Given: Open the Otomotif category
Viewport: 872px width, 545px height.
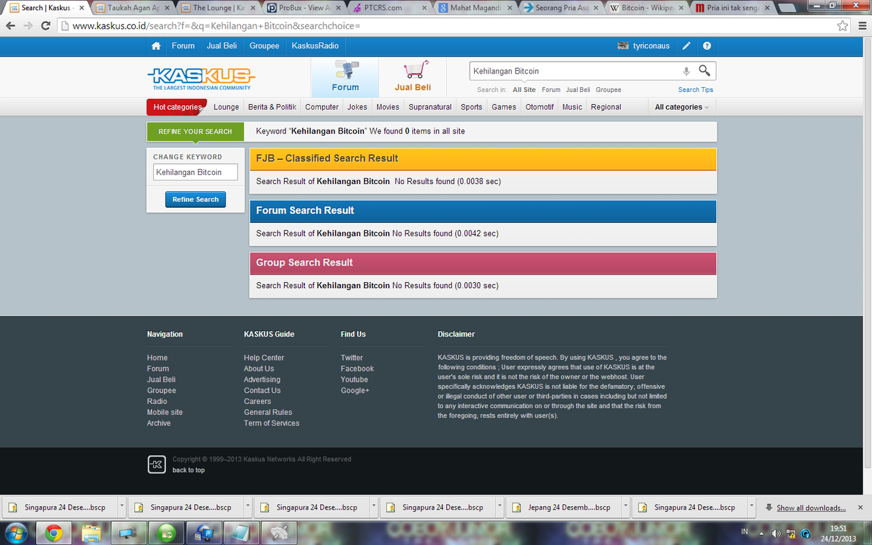Looking at the screenshot, I should tap(540, 107).
